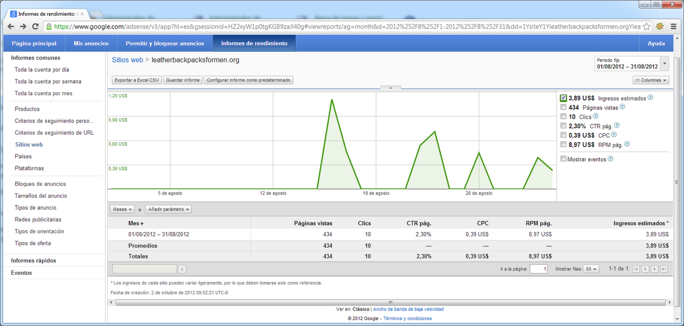Open the Mostrar filas 50 dropdown
Screen dimensions: 684x326
tap(591, 269)
